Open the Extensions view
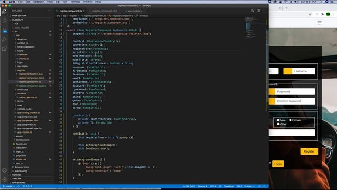 coord(4,49)
